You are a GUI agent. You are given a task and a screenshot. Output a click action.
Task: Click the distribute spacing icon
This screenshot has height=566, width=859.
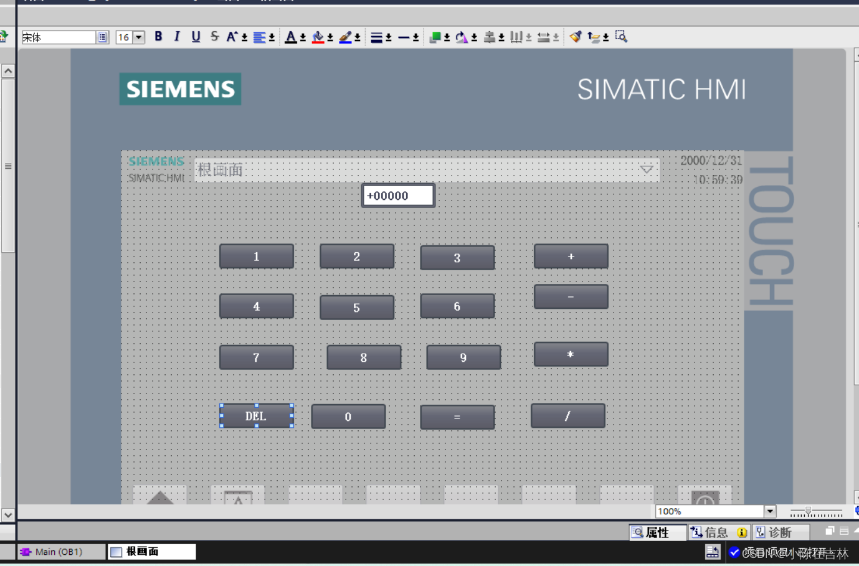coord(516,37)
